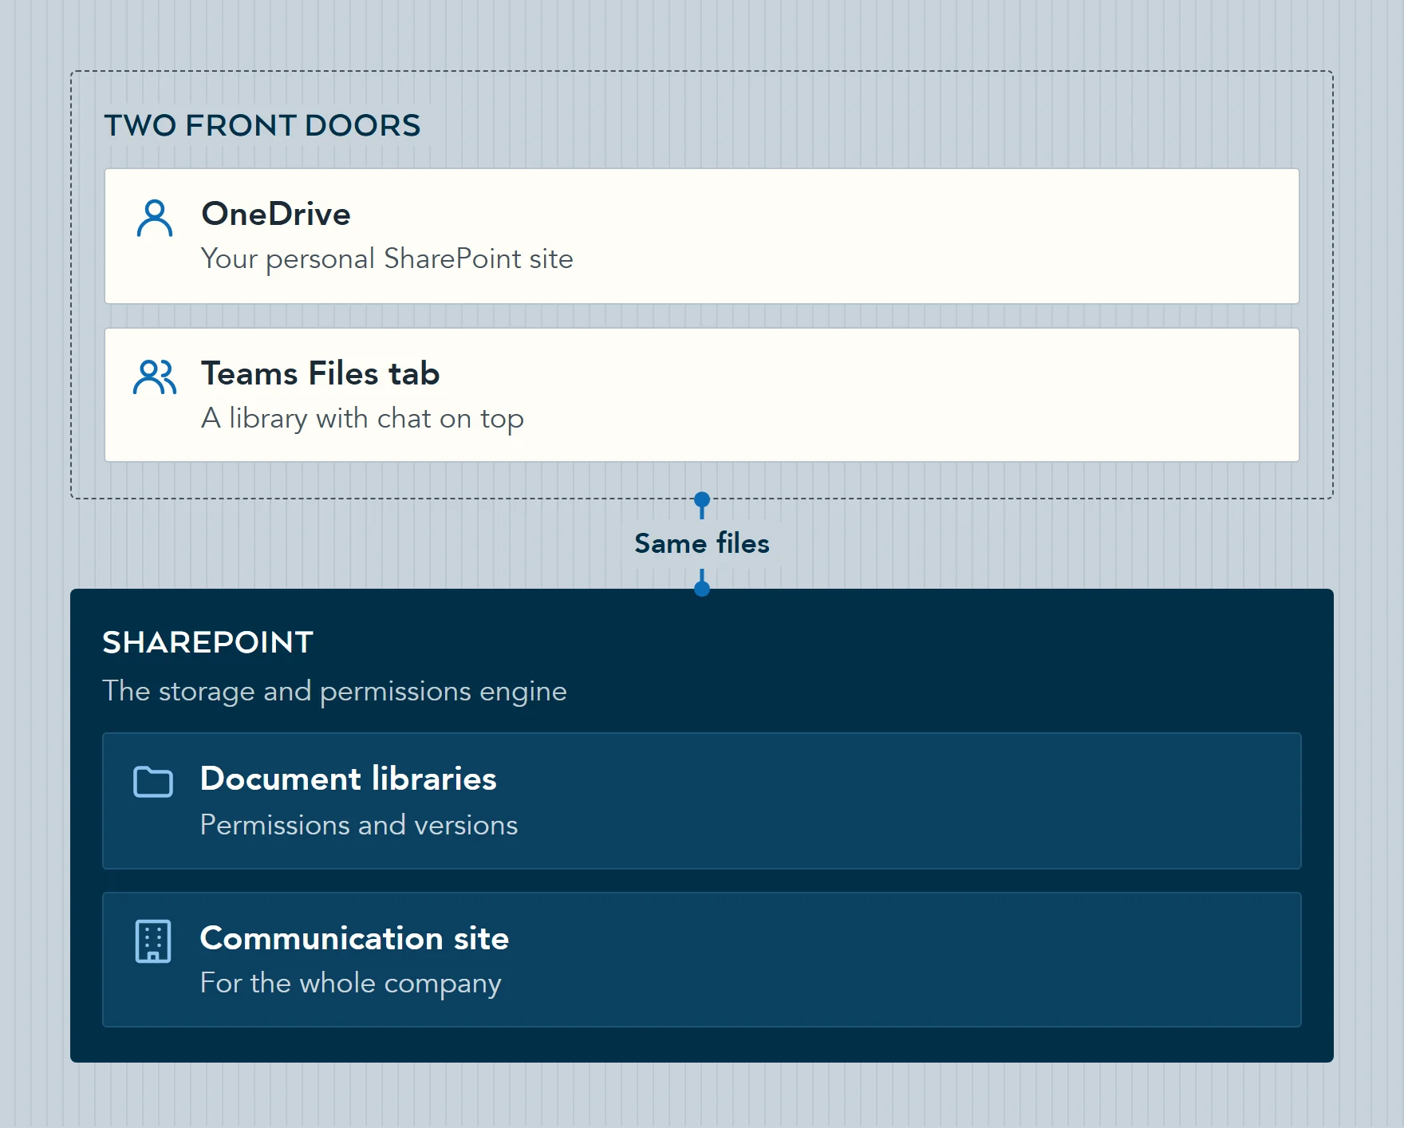Click 'A library with chat on top'
This screenshot has width=1404, height=1128.
tap(362, 418)
